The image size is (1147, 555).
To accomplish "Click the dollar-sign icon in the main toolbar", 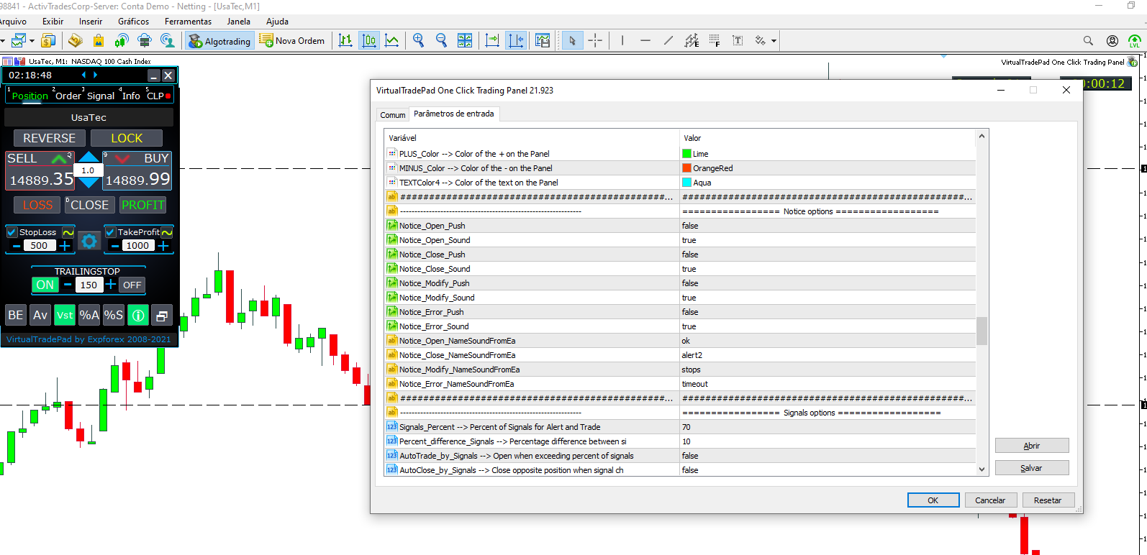I will pyautogui.click(x=48, y=40).
